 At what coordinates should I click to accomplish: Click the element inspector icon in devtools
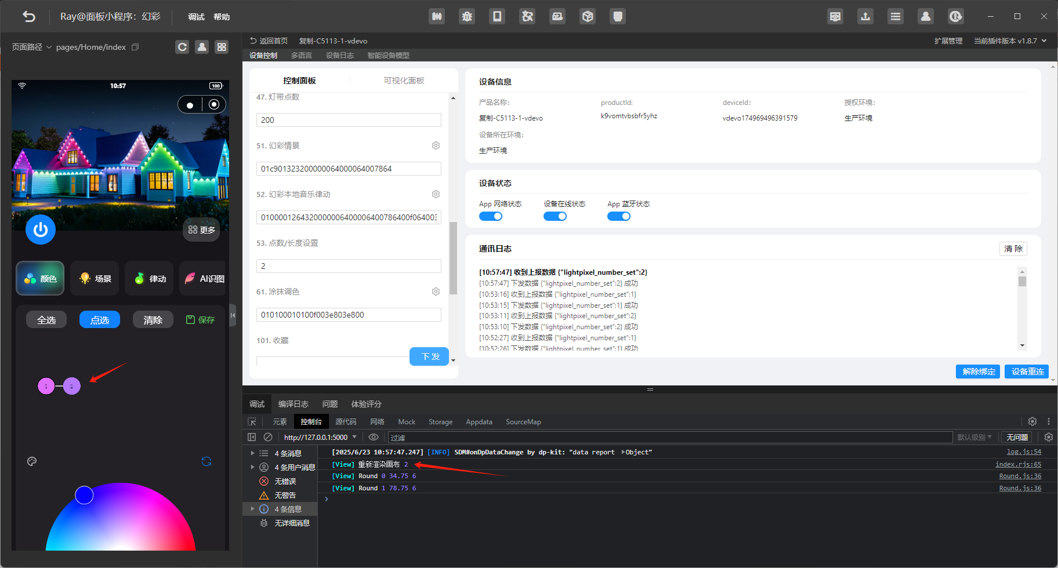[x=252, y=421]
